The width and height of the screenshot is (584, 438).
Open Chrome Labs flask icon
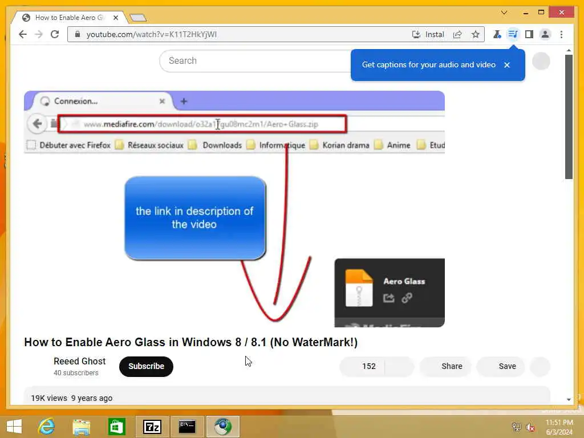pyautogui.click(x=497, y=34)
